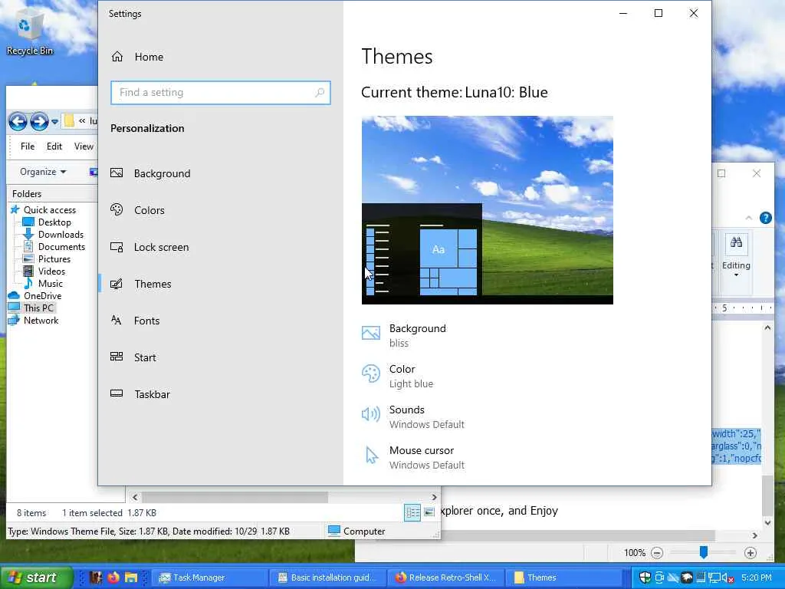The height and width of the screenshot is (589, 785).
Task: Open Recycle Bin on desktop
Action: (x=30, y=31)
